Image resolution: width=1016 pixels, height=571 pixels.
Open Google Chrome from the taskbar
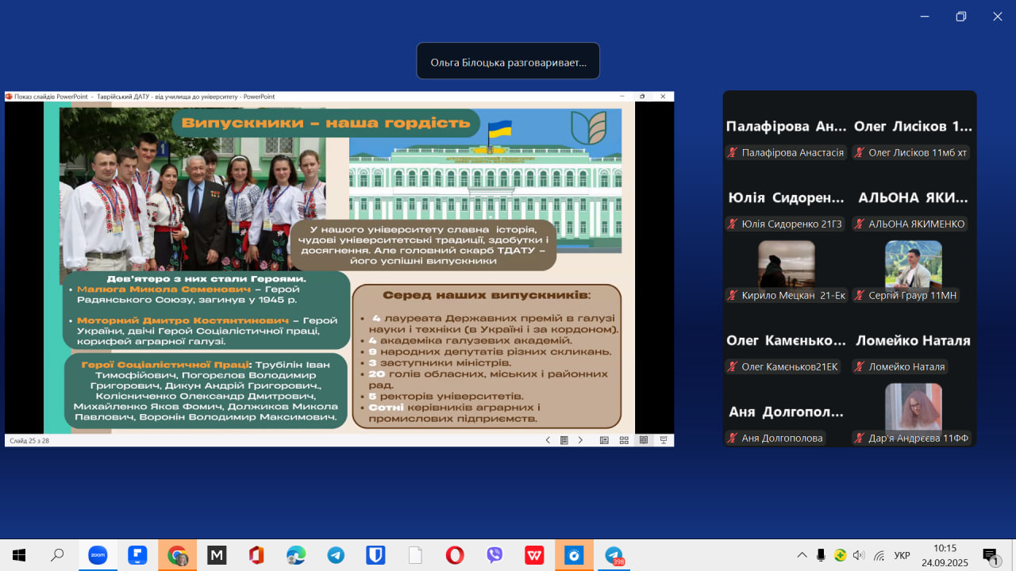pos(177,555)
